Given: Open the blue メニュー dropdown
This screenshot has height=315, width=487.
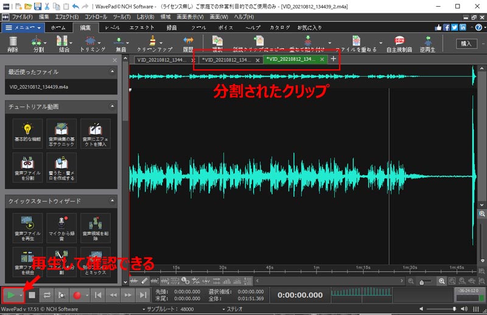Looking at the screenshot, I should click(23, 27).
